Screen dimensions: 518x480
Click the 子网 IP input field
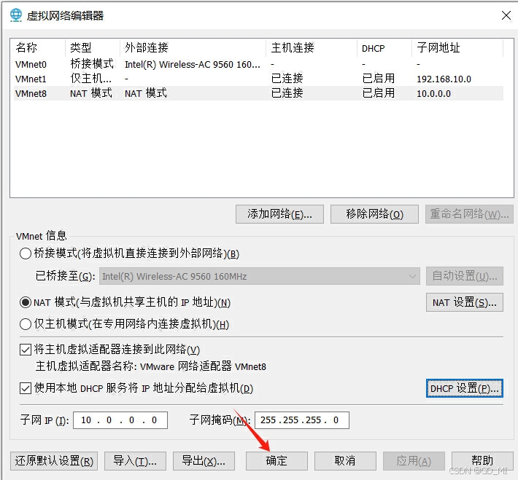120,420
